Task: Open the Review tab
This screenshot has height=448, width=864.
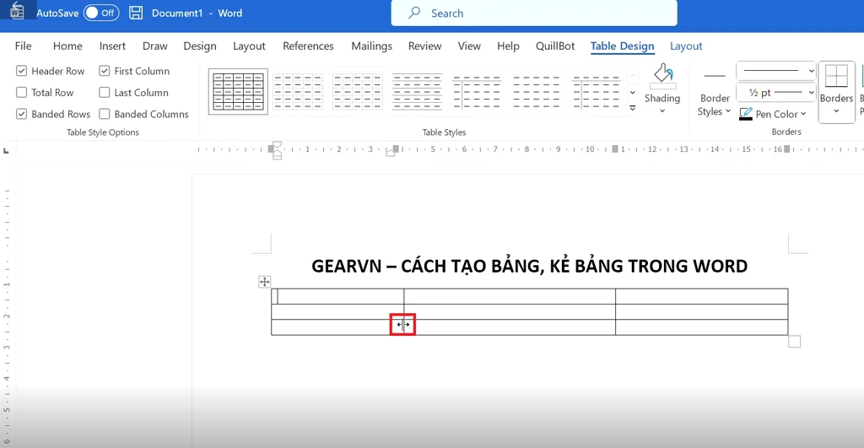Action: [x=425, y=46]
